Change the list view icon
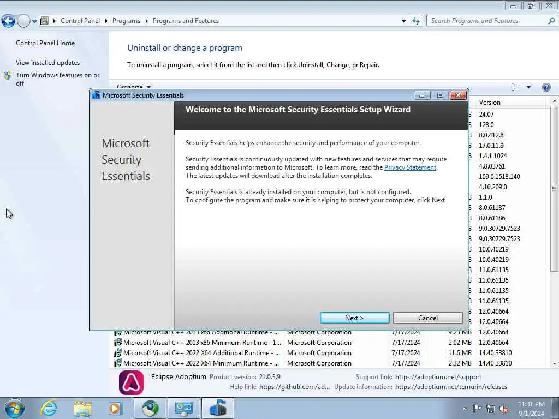The image size is (559, 419). click(x=515, y=87)
